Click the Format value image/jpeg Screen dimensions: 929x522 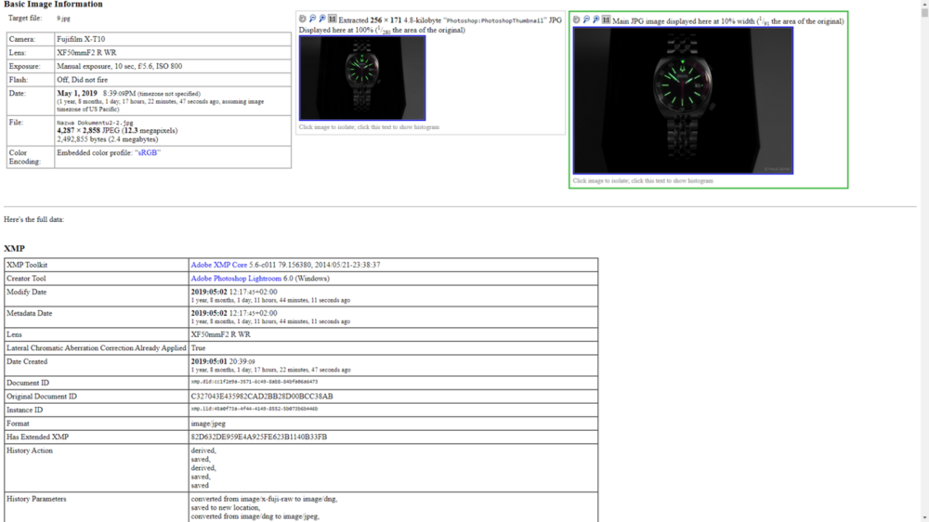(x=208, y=424)
